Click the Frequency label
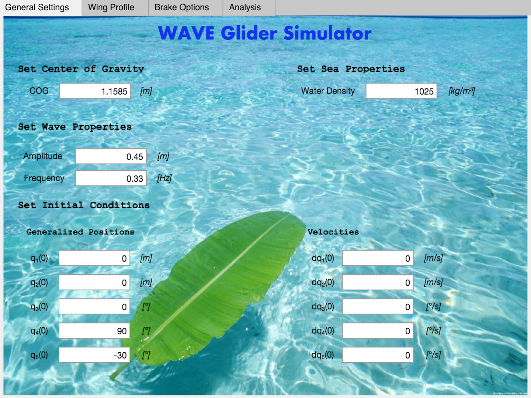Screen dimensions: 531x398 [44, 178]
